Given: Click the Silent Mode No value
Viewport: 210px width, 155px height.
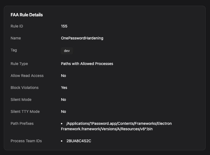Looking at the screenshot, I should 64,100.
